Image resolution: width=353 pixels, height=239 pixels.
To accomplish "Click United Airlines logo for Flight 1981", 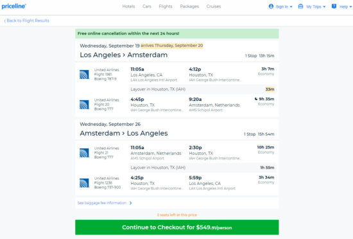I will pos(84,75).
